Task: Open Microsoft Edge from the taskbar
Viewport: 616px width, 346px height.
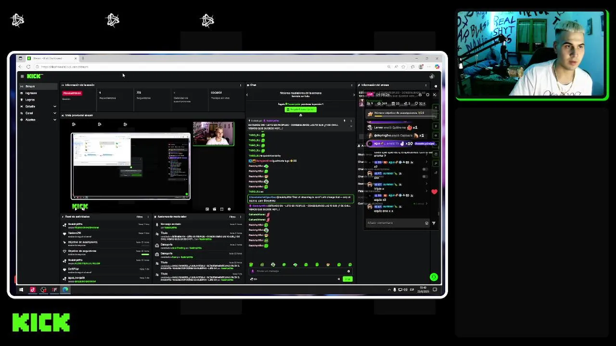Action: [x=65, y=290]
